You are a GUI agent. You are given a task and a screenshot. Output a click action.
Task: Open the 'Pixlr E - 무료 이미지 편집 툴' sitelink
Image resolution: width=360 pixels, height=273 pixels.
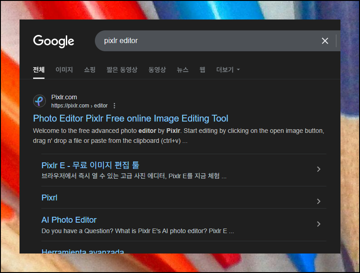pyautogui.click(x=90, y=165)
